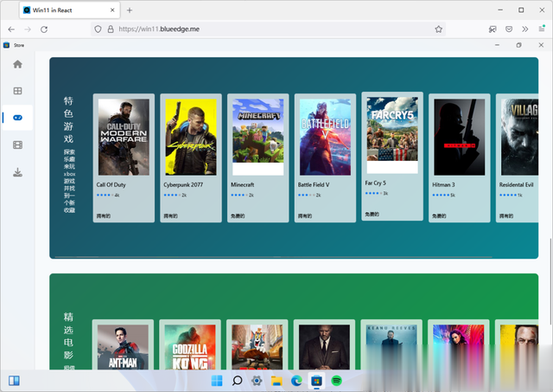Image resolution: width=553 pixels, height=392 pixels.
Task: Open the Hitman 3 cover image
Action: [x=460, y=137]
